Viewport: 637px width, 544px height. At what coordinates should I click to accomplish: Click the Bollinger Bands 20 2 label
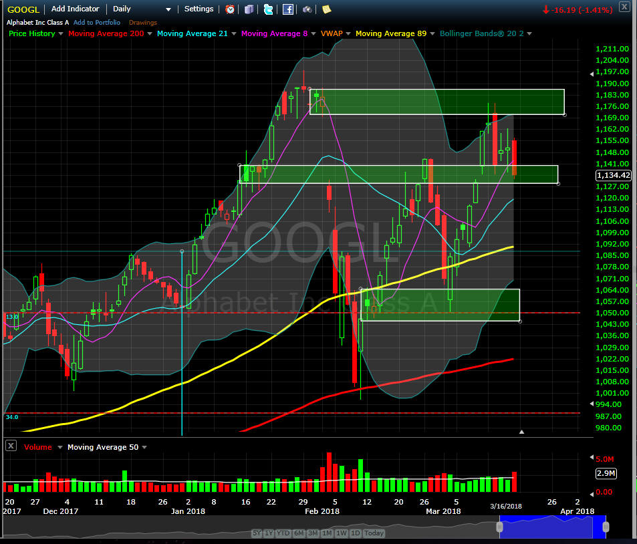(x=481, y=33)
